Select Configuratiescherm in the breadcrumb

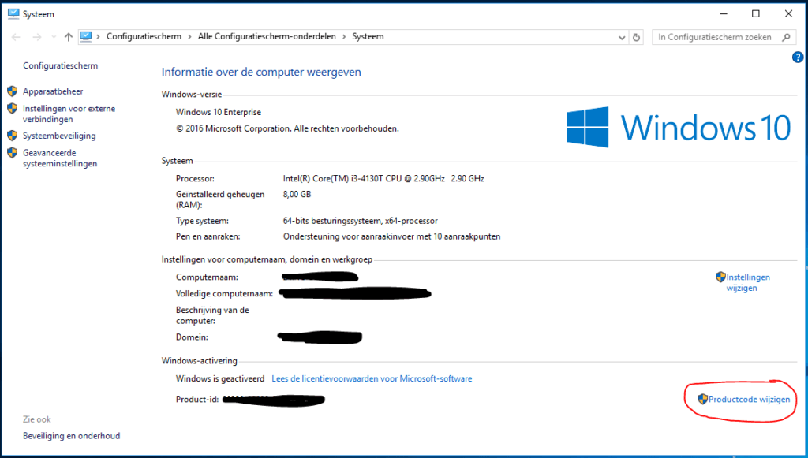[144, 36]
